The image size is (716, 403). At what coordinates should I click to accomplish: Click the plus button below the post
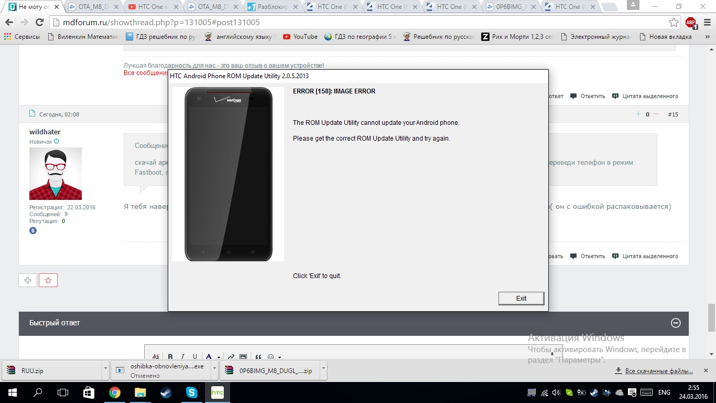coord(28,280)
